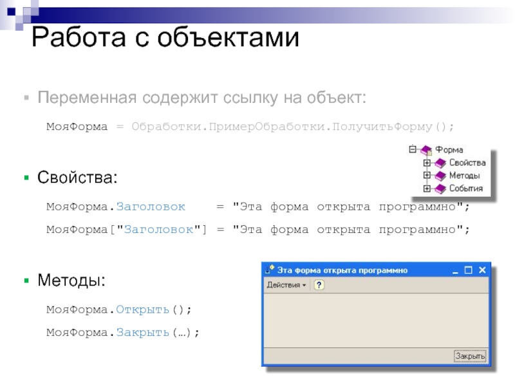
Task: Collapse the Форма tree node
Action: pos(413,149)
